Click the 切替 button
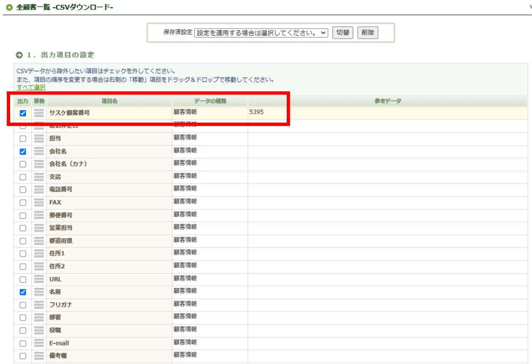 [343, 33]
